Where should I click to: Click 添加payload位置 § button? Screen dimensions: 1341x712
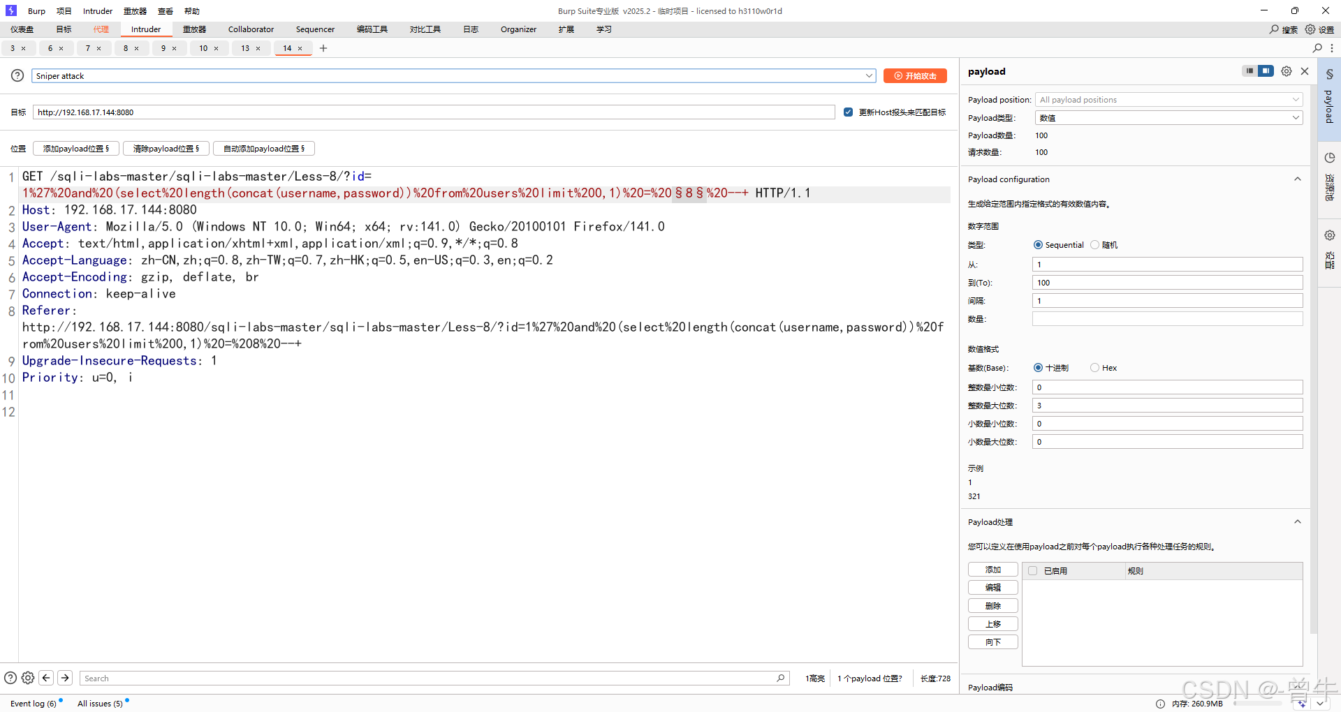tap(76, 149)
